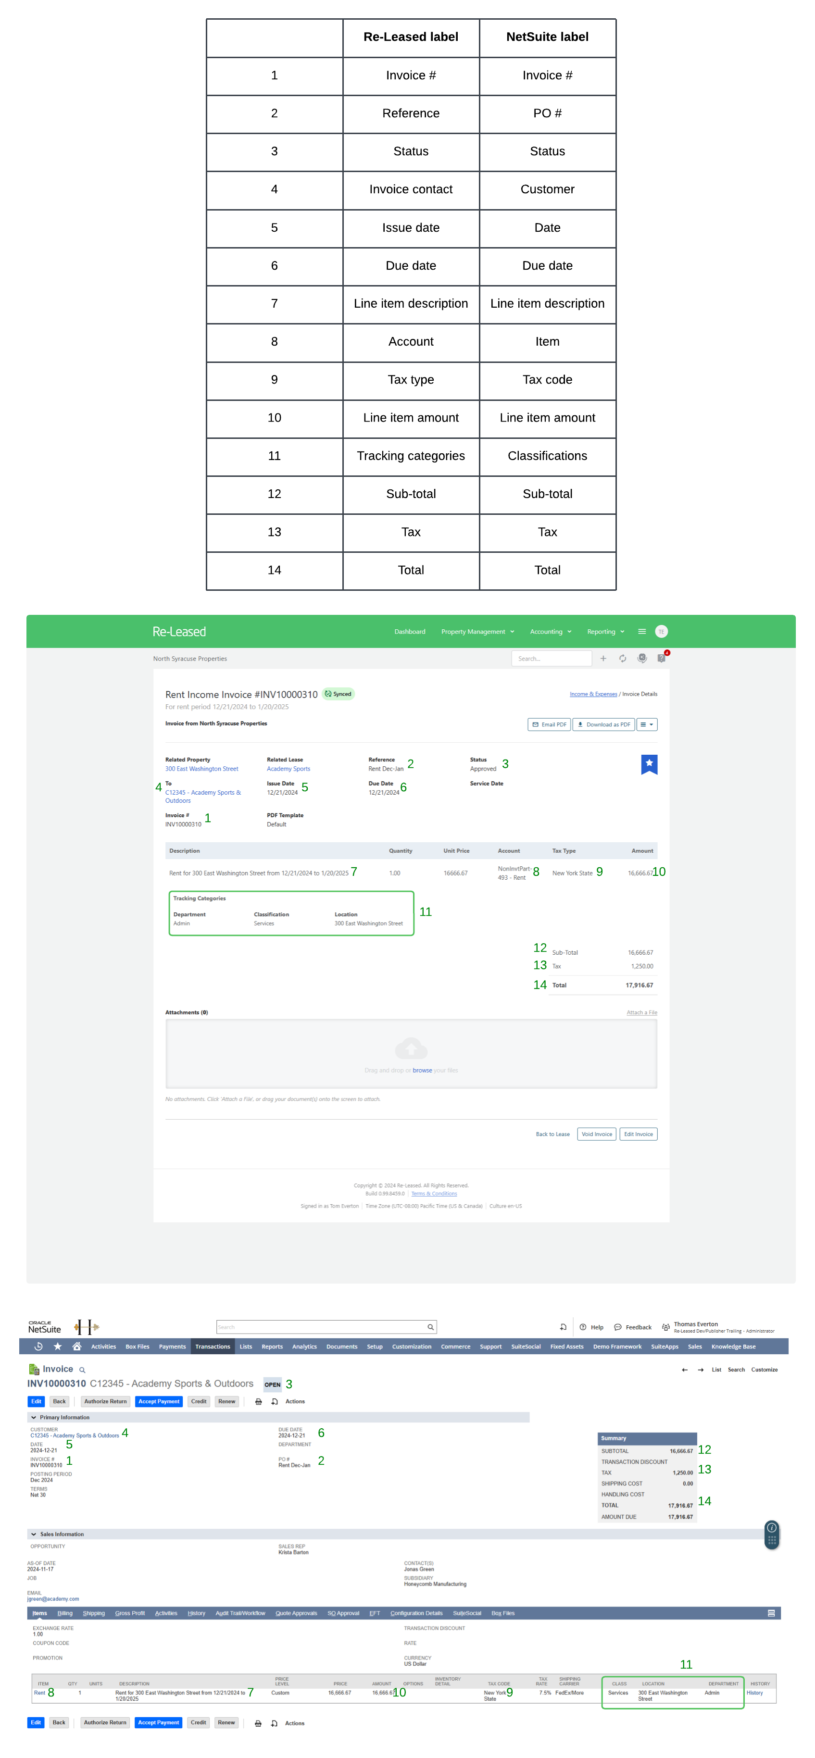Open the Re-Leased hamburger menu icon
Screen dimensions: 815x1758
(x=641, y=631)
